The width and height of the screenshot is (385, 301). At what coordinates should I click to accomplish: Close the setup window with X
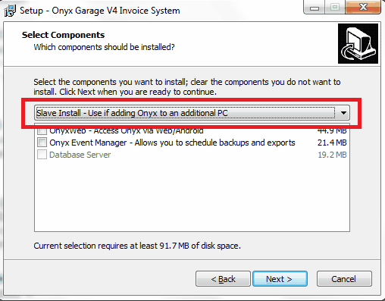point(363,8)
